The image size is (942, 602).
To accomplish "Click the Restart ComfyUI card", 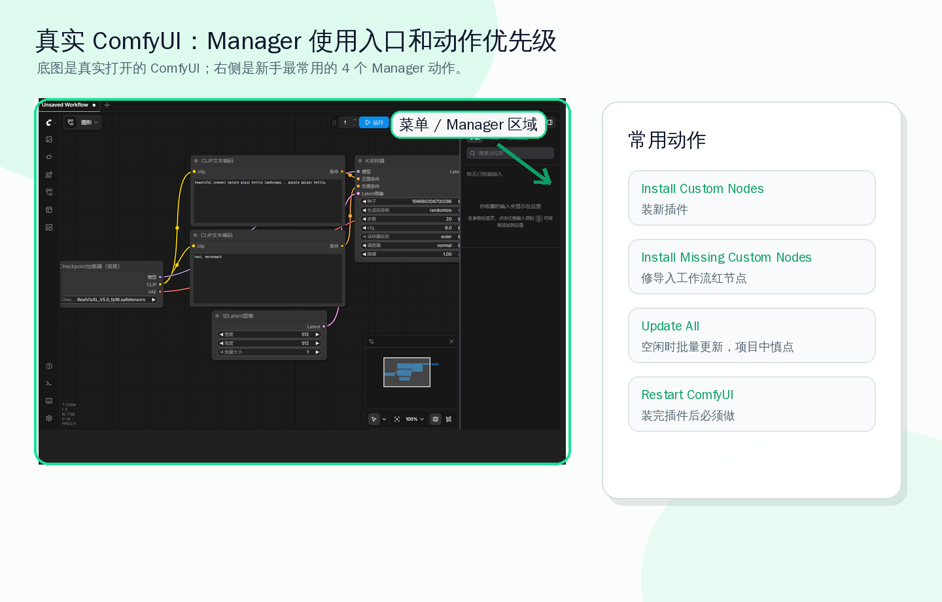I will click(752, 404).
